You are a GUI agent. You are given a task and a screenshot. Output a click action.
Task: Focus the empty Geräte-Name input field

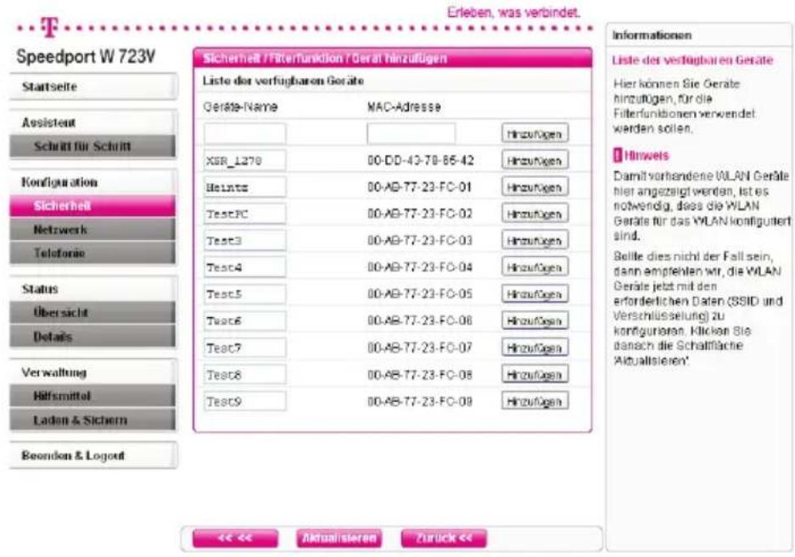point(245,134)
